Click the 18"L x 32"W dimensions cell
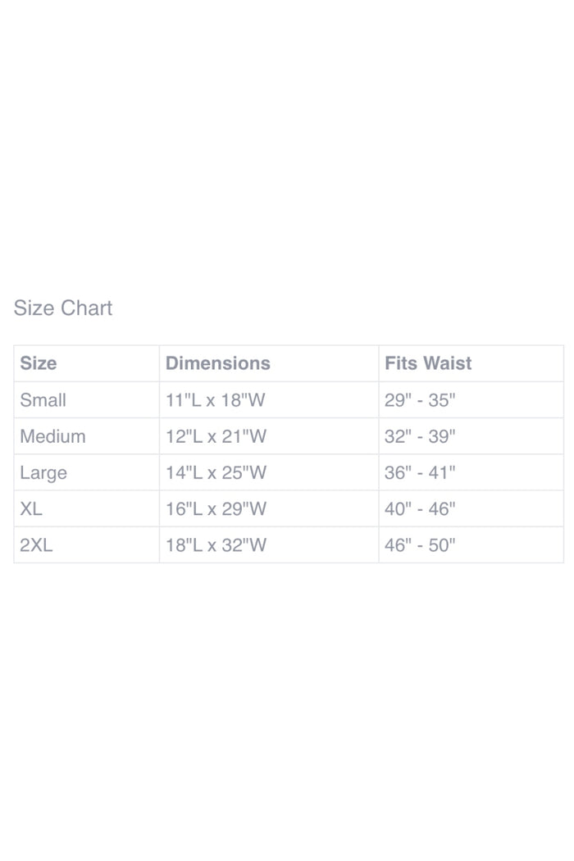The width and height of the screenshot is (574, 861). (x=269, y=544)
